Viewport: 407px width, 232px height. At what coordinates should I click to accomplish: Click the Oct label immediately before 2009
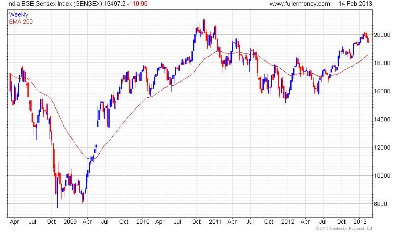point(51,222)
